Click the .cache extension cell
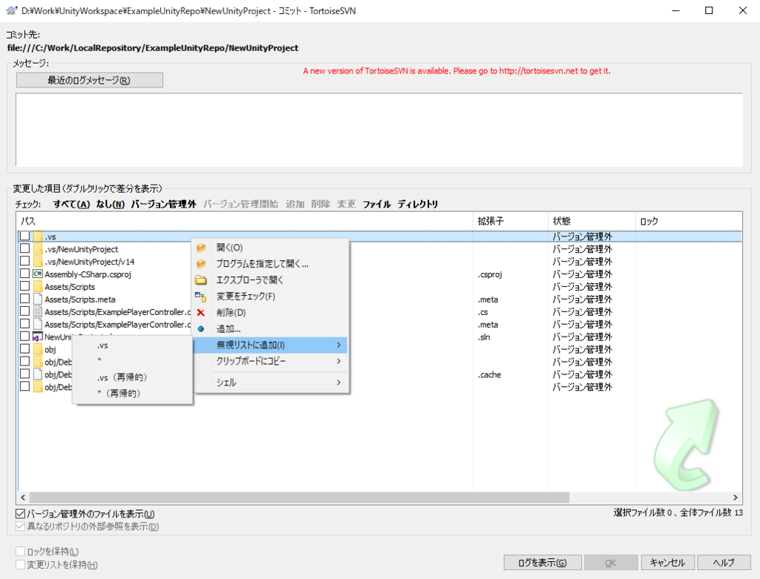760x579 pixels. click(x=489, y=374)
